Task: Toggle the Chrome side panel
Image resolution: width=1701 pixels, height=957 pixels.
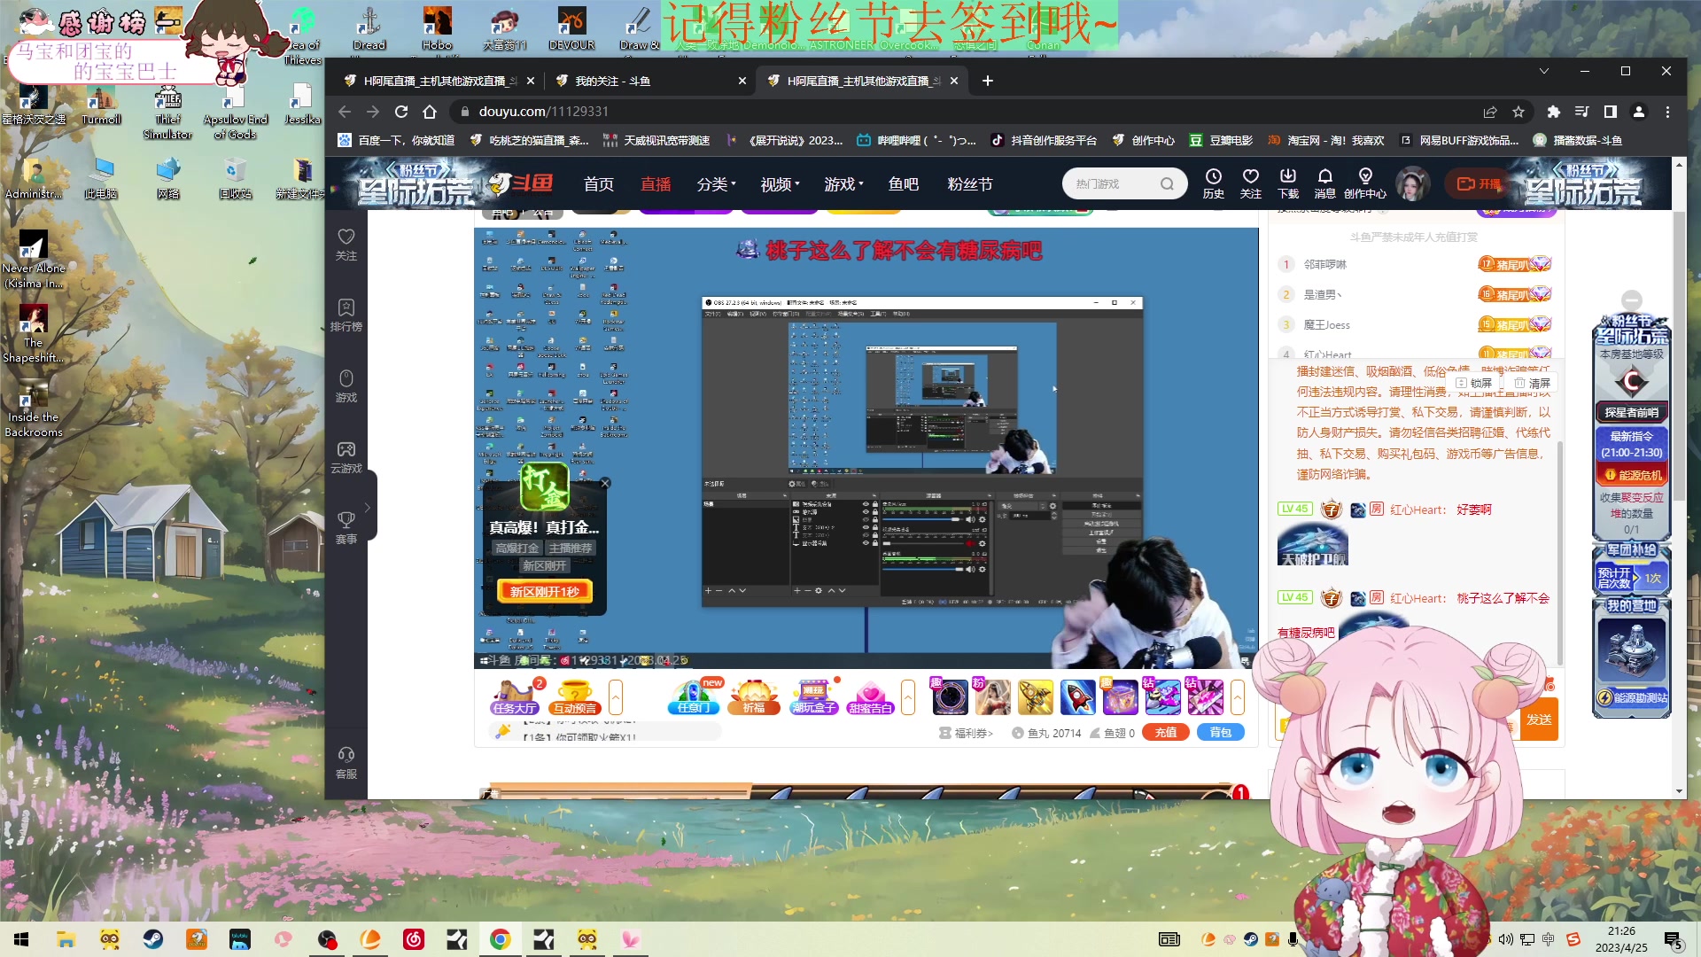Action: pos(1610,112)
